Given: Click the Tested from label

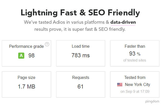Looking at the screenshot, I should tap(135, 77).
